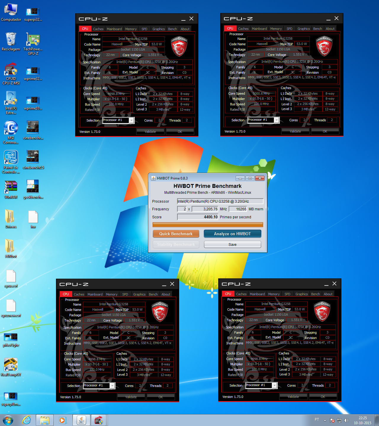Open the Computador desktop icon
The height and width of the screenshot is (426, 379).
pos(11,12)
